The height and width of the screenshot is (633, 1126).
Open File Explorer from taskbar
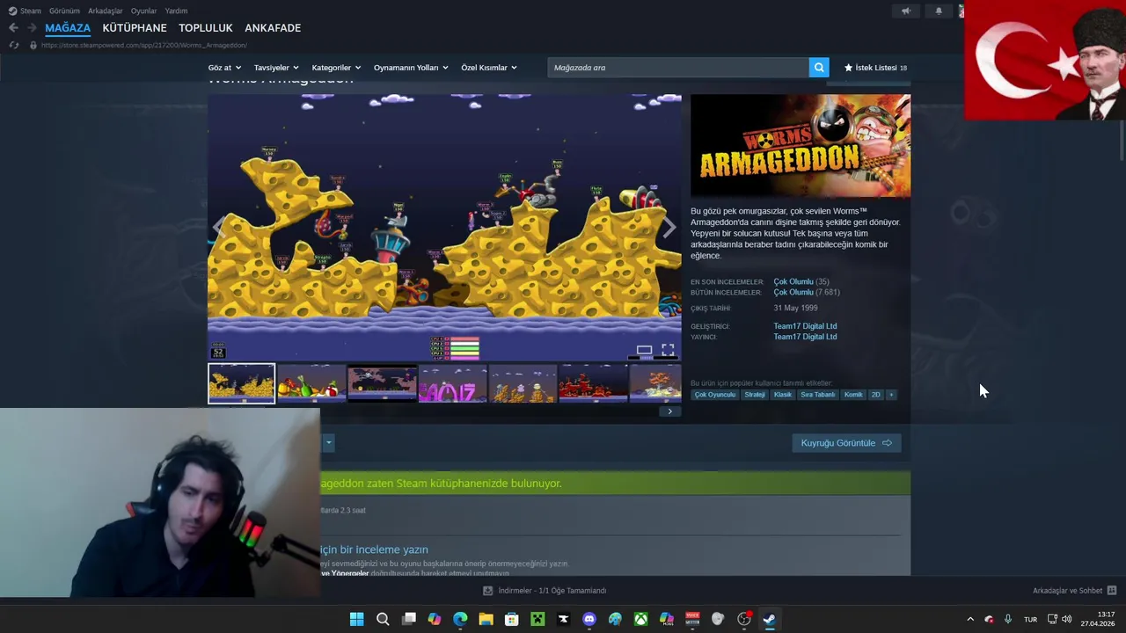(x=486, y=619)
